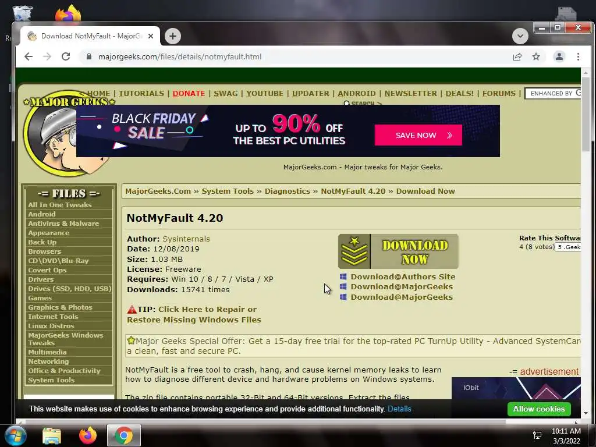Open MajorGeeks Windows Tweaks category

(65, 339)
